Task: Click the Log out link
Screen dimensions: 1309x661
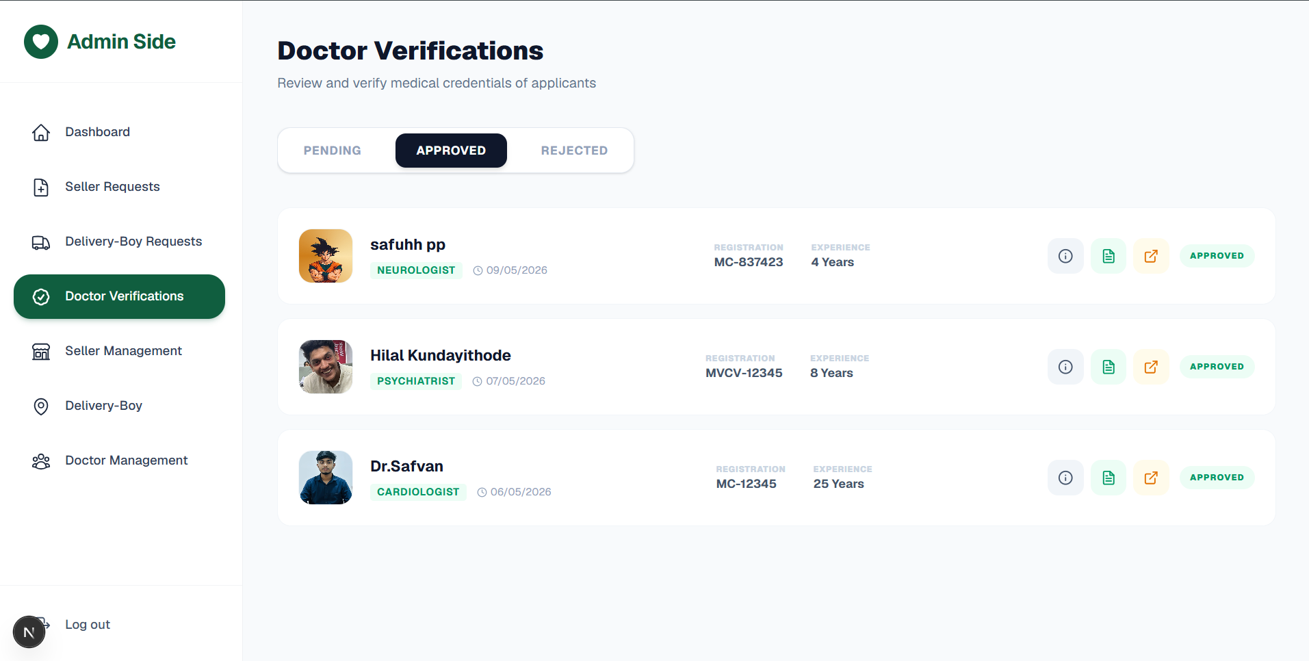Action: point(88,625)
